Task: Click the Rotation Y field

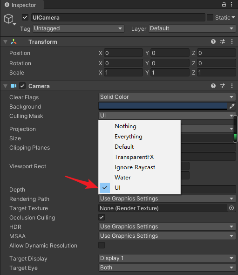Action: click(170, 63)
